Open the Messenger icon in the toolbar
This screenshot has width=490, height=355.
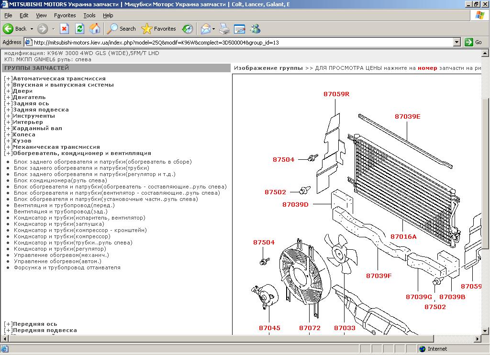click(x=255, y=29)
